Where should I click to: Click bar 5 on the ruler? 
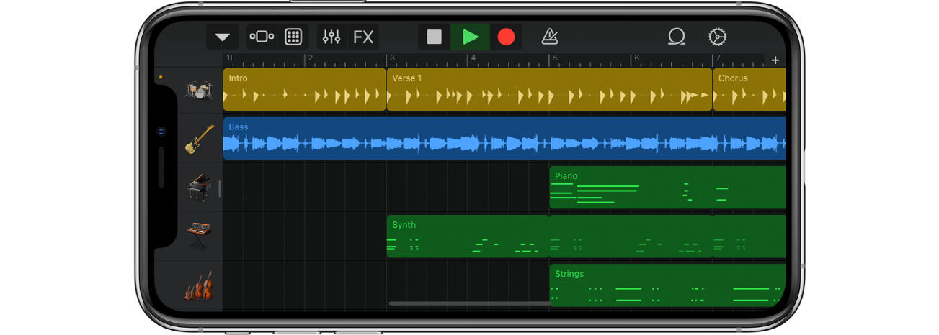[x=553, y=58]
